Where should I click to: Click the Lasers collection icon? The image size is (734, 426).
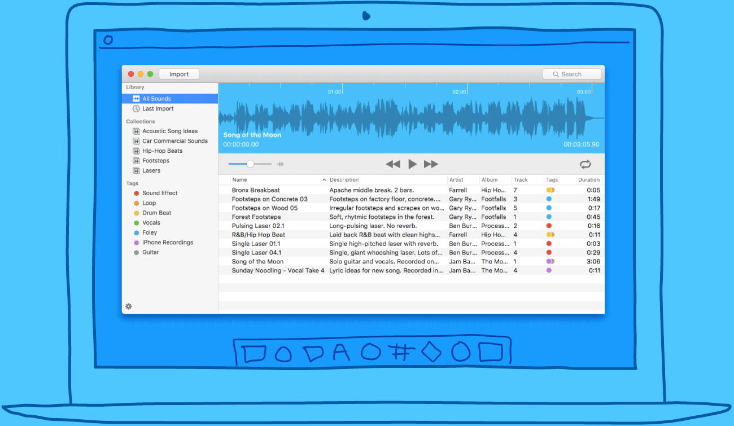click(x=136, y=170)
